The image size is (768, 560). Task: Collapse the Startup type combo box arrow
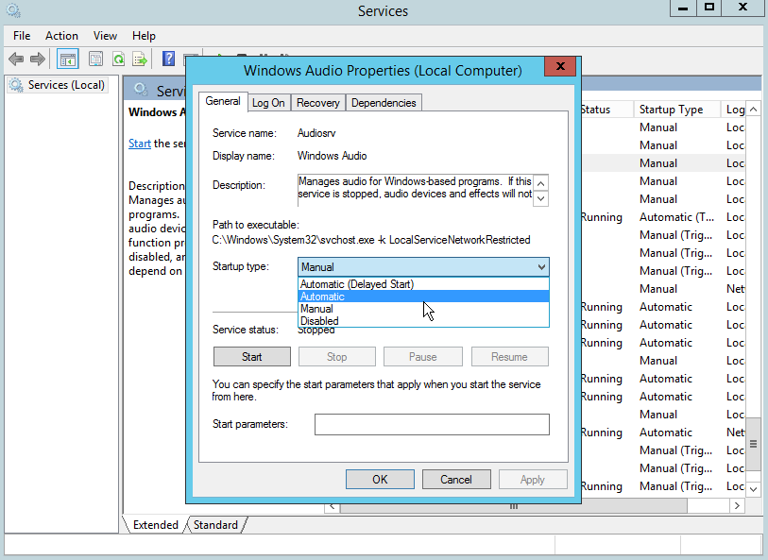click(541, 267)
